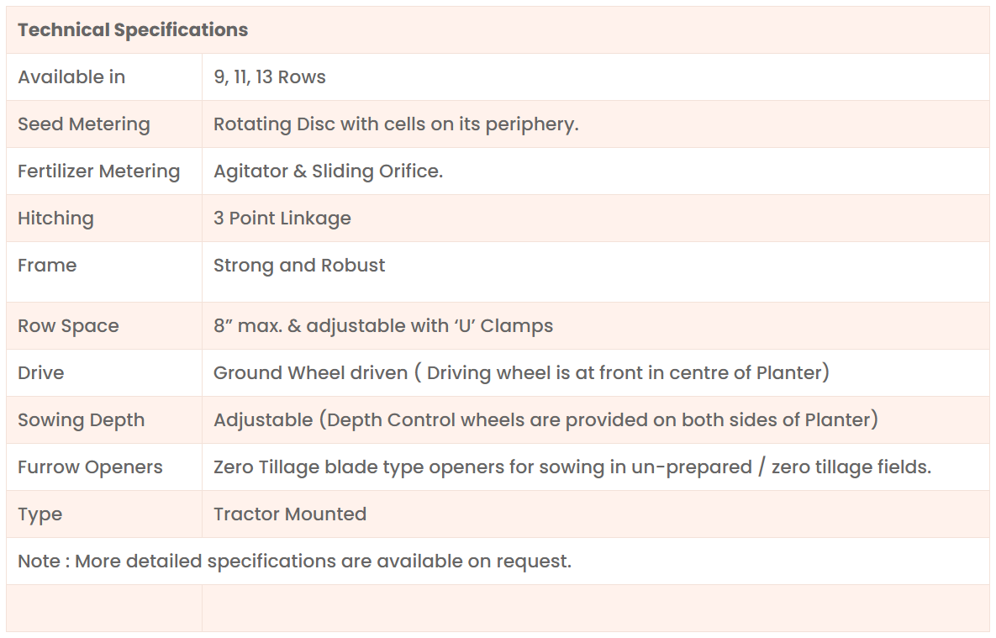Click the 'More detailed specifications' note
The image size is (996, 638).
[x=294, y=562]
